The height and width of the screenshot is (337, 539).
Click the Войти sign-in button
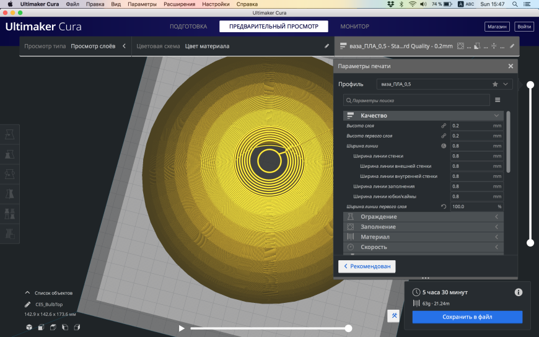[524, 27]
